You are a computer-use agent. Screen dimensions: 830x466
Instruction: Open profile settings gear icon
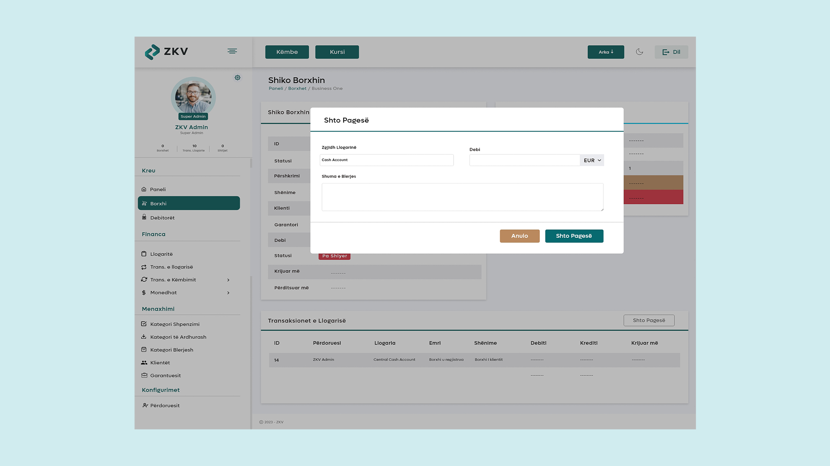(238, 78)
